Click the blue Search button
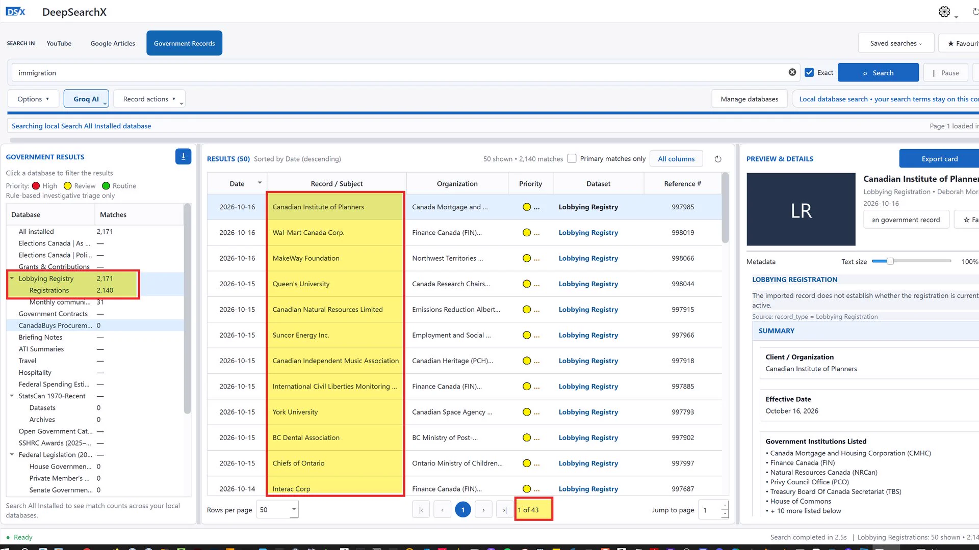Viewport: 979px width, 550px height. [x=878, y=72]
